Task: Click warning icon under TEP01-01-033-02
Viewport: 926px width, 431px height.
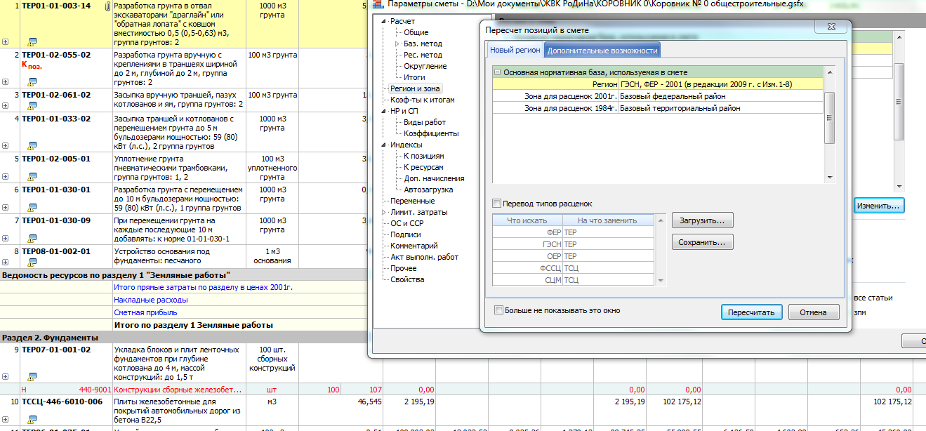Action: 32,145
